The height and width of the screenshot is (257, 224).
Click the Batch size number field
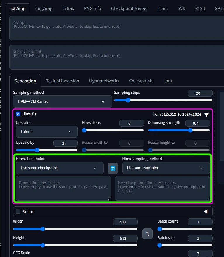[x=200, y=239]
